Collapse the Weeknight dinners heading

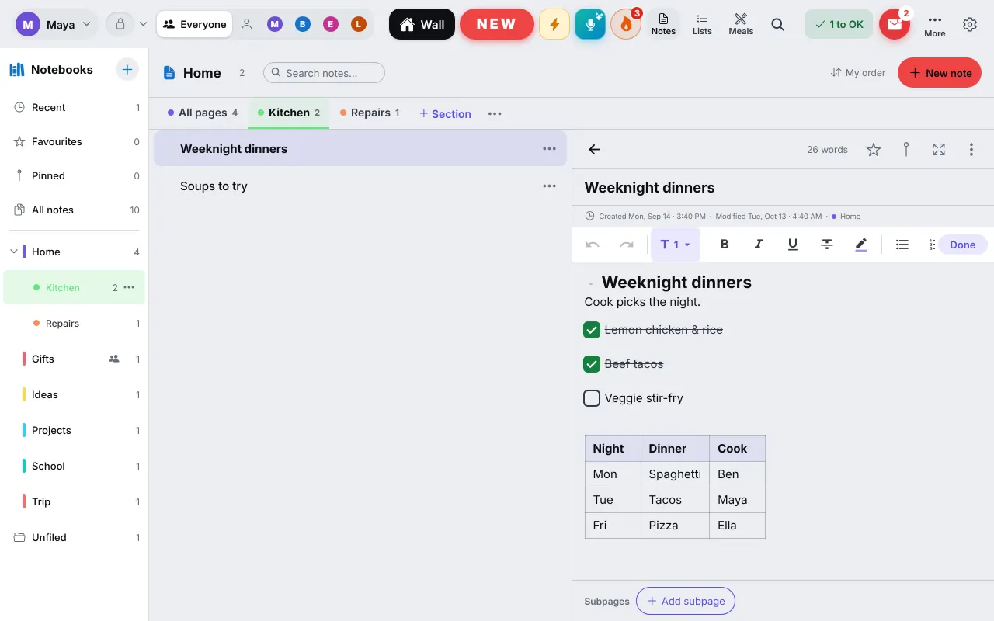click(x=590, y=283)
